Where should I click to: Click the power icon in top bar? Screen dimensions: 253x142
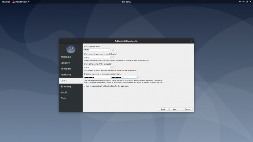pyautogui.click(x=247, y=2)
